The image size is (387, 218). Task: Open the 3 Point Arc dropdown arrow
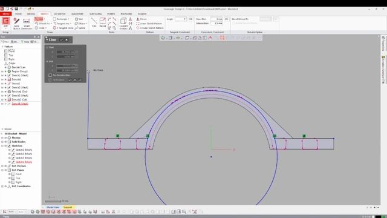(x=51, y=24)
